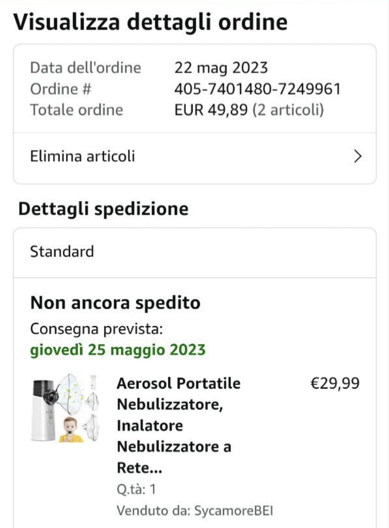
Task: Open the aerosol nebulizer product thumbnail
Action: pos(65,408)
